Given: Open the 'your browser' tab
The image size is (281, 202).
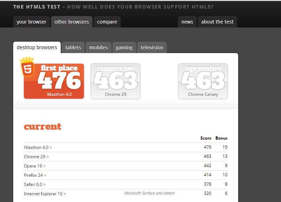Looking at the screenshot, I should pyautogui.click(x=31, y=22).
